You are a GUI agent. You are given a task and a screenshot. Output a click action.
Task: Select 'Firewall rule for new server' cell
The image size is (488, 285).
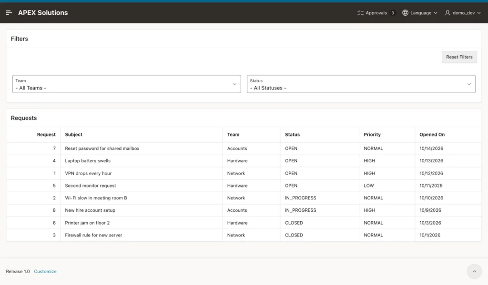click(93, 235)
